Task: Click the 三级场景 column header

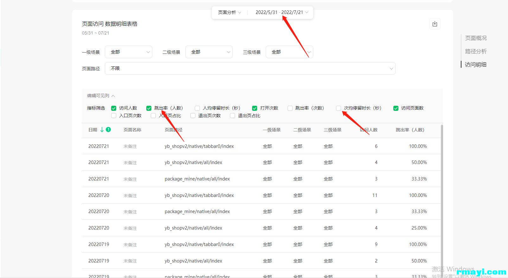Action: (333, 130)
